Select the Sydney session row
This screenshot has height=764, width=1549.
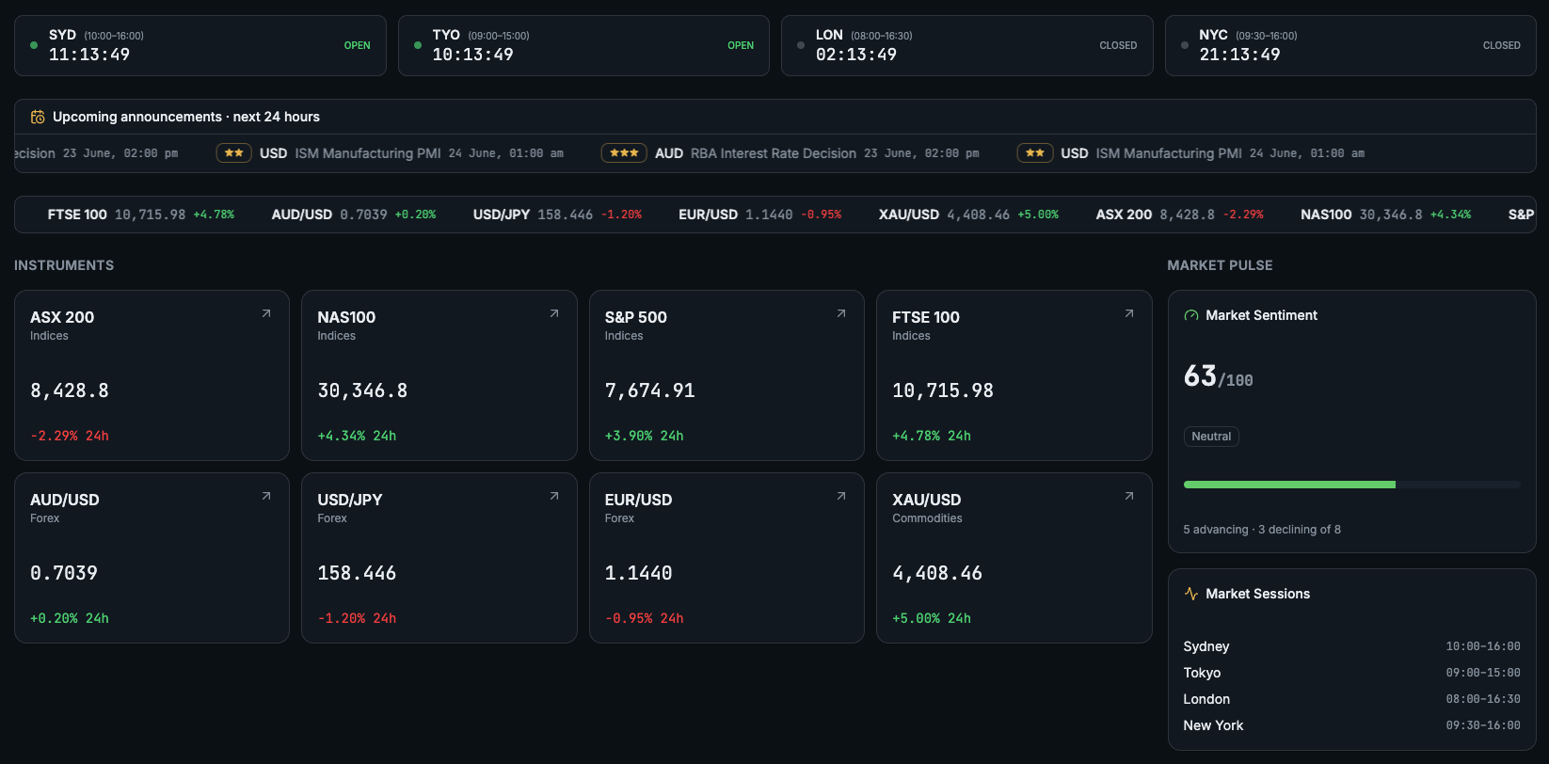[x=1351, y=646]
